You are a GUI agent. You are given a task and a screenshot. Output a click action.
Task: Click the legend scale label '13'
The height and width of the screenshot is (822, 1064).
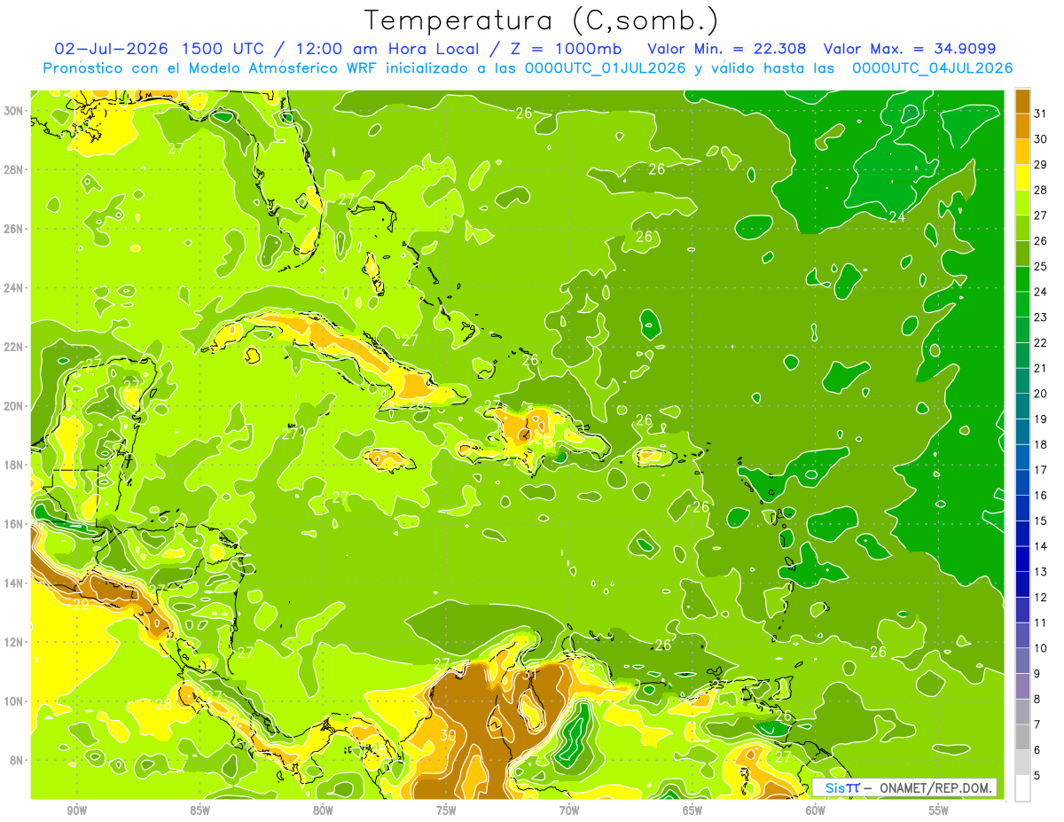coord(1041,572)
